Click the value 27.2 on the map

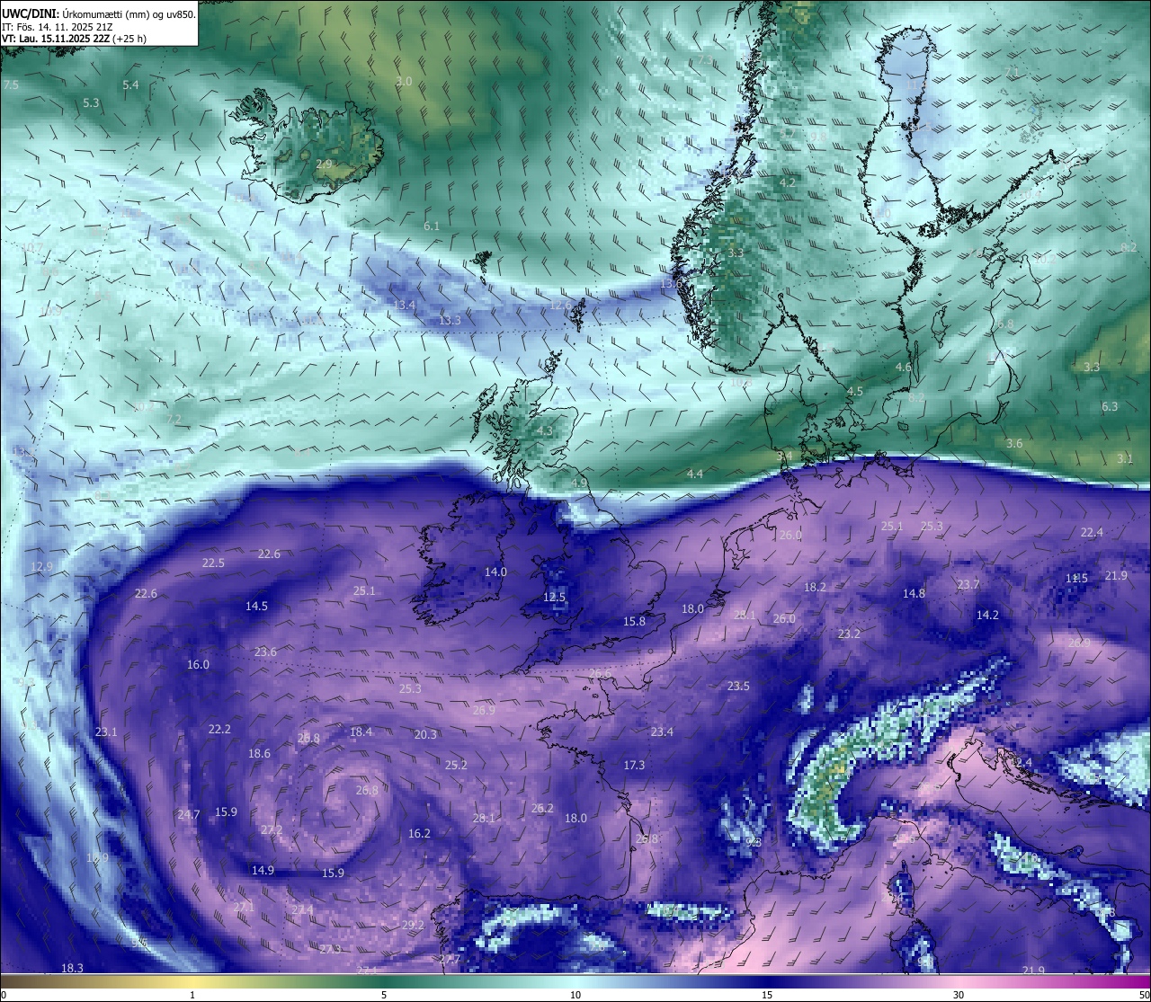click(x=272, y=829)
